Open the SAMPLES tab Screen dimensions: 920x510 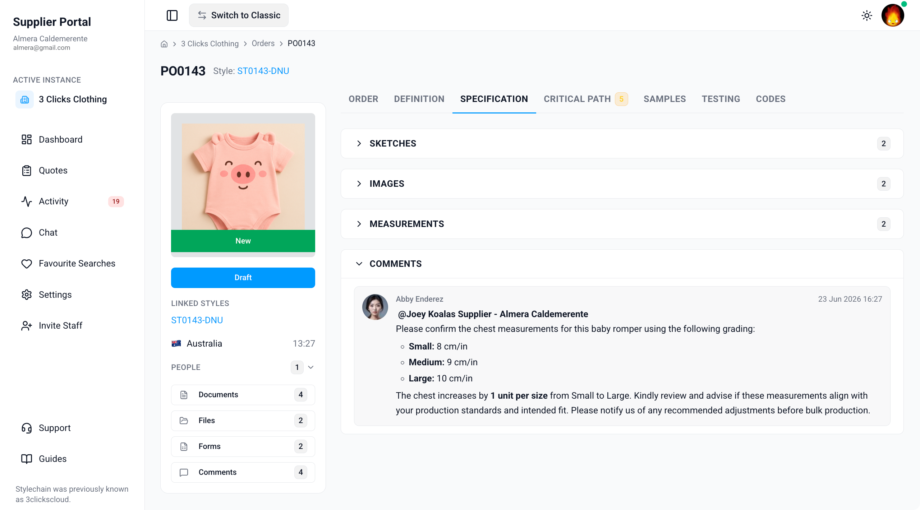(x=665, y=99)
